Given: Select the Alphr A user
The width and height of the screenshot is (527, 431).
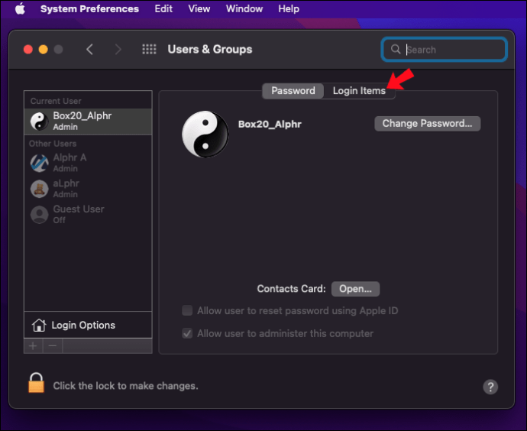Looking at the screenshot, I should coord(88,163).
